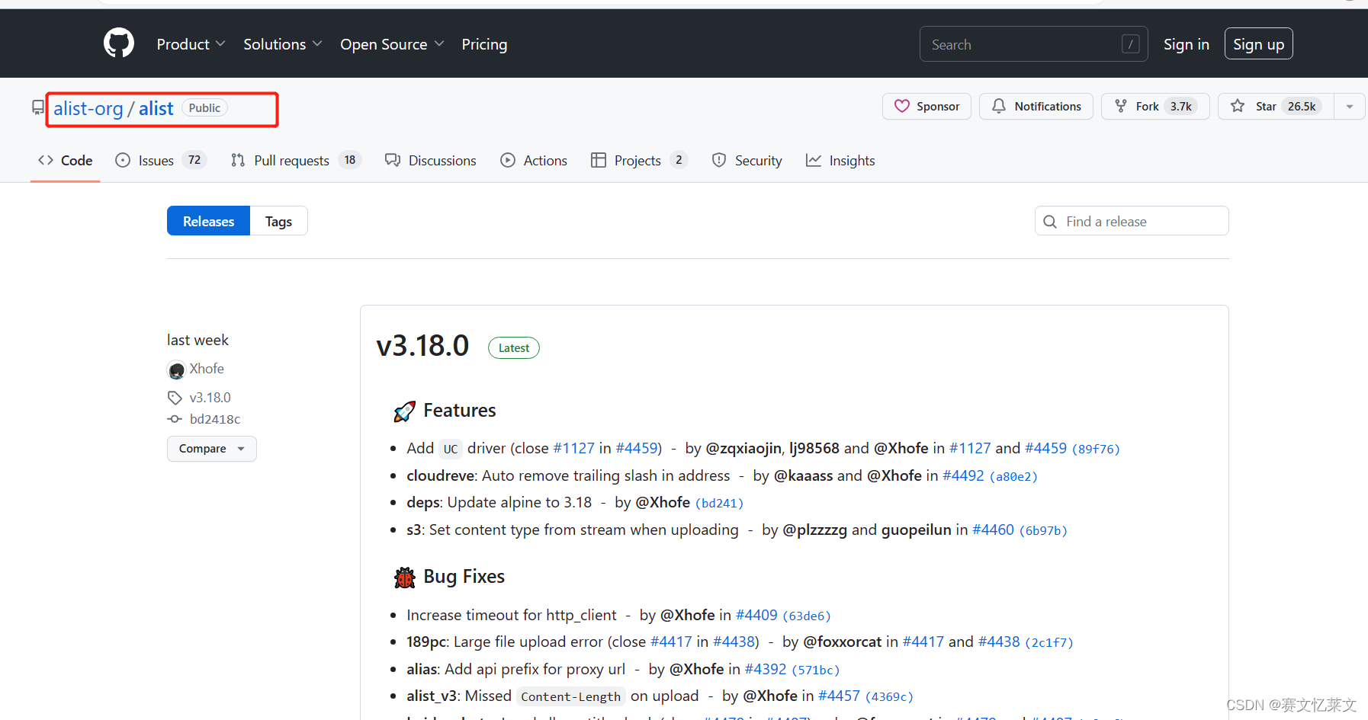Open commit 571bc
Screen dimensions: 1368x720
point(816,670)
